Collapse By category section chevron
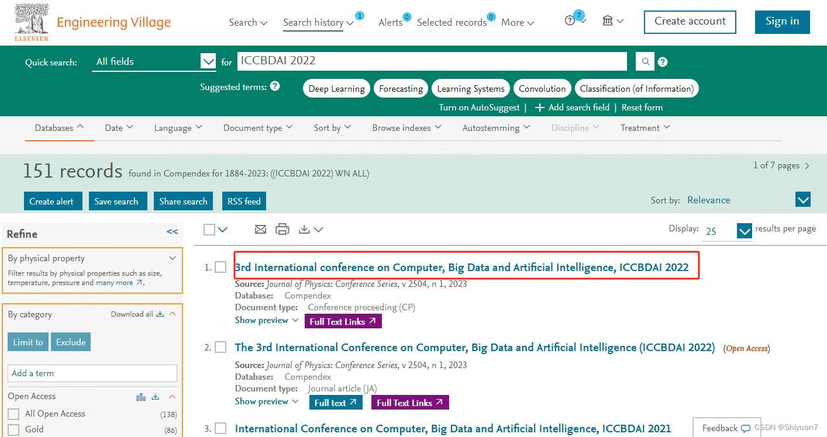827x437 pixels. tap(173, 314)
